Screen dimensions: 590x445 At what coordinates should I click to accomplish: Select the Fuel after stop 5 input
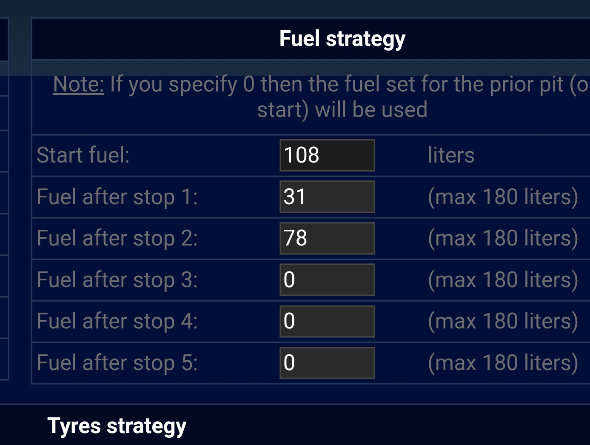click(x=327, y=362)
